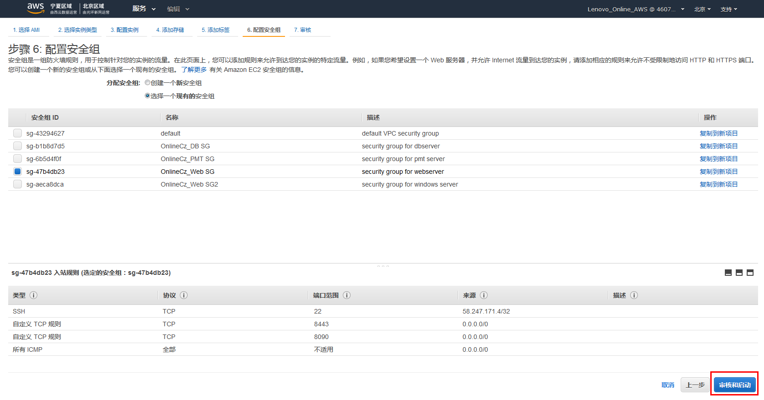Go to step 2. 选择实例类型 tab

pyautogui.click(x=77, y=30)
